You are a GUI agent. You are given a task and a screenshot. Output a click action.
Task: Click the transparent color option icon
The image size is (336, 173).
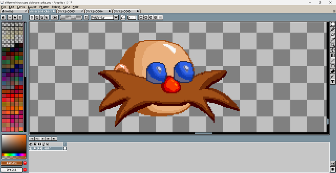[x=55, y=17]
